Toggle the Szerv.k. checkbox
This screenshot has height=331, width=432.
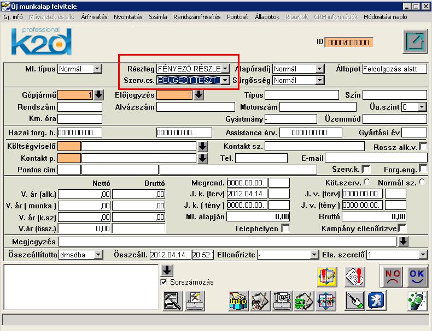coord(366,169)
